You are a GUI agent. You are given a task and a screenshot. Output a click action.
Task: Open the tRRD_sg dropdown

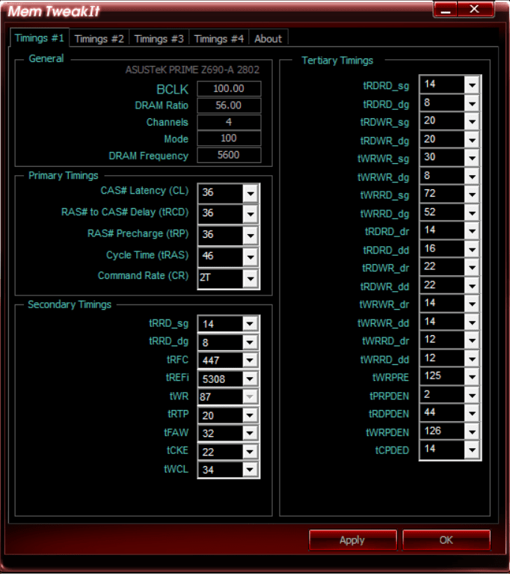pyautogui.click(x=250, y=325)
